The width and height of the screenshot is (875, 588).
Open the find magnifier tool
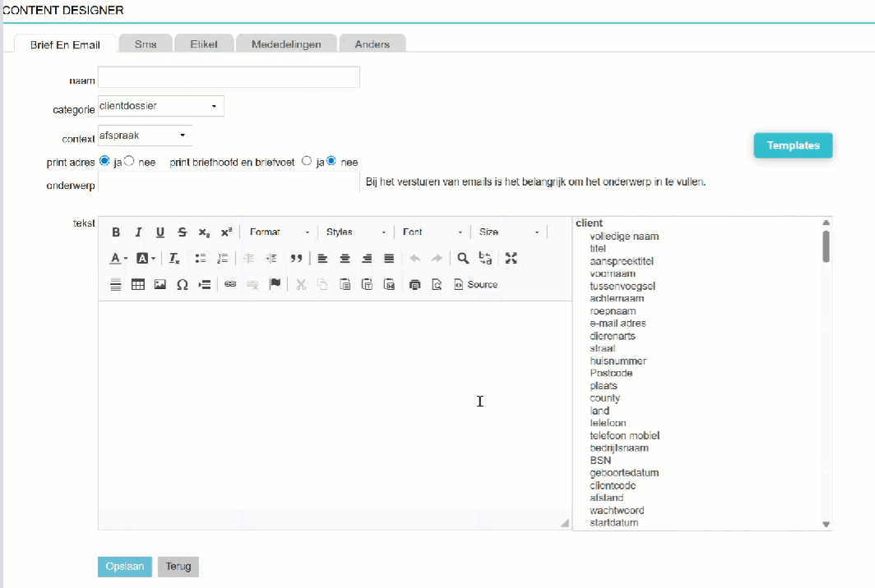[x=463, y=259]
